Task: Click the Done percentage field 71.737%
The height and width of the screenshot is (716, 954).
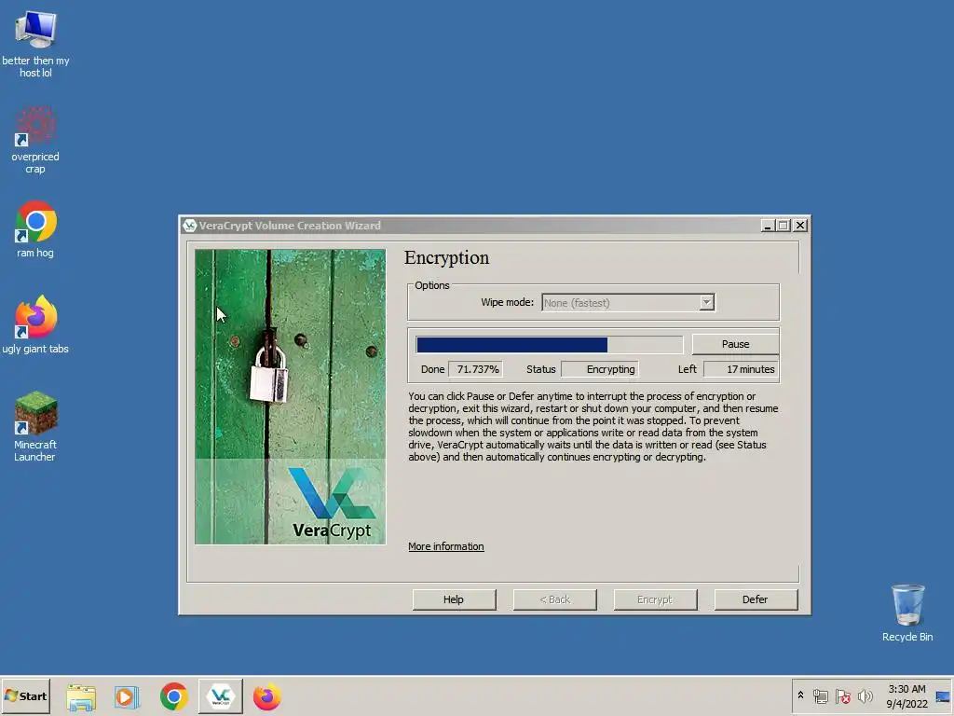Action: pos(476,369)
